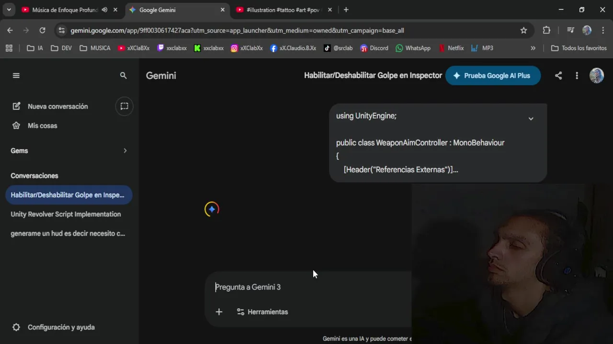
Task: Click the address bar URL
Action: 237,31
